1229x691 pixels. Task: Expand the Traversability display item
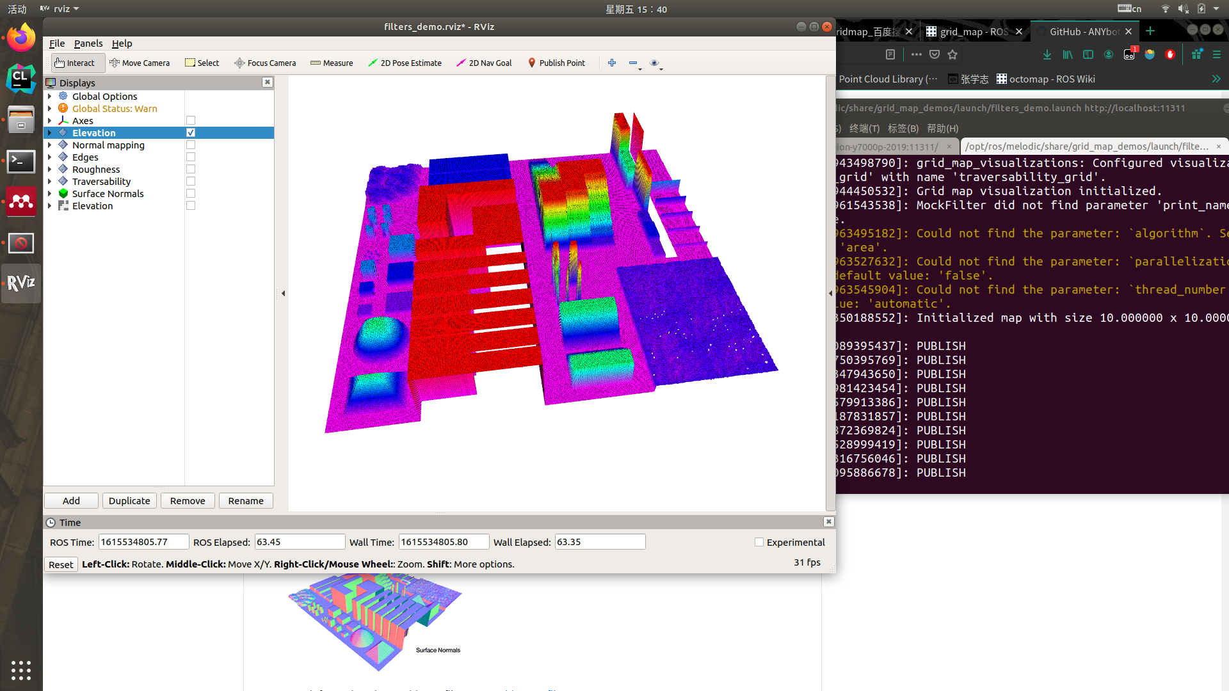click(49, 181)
